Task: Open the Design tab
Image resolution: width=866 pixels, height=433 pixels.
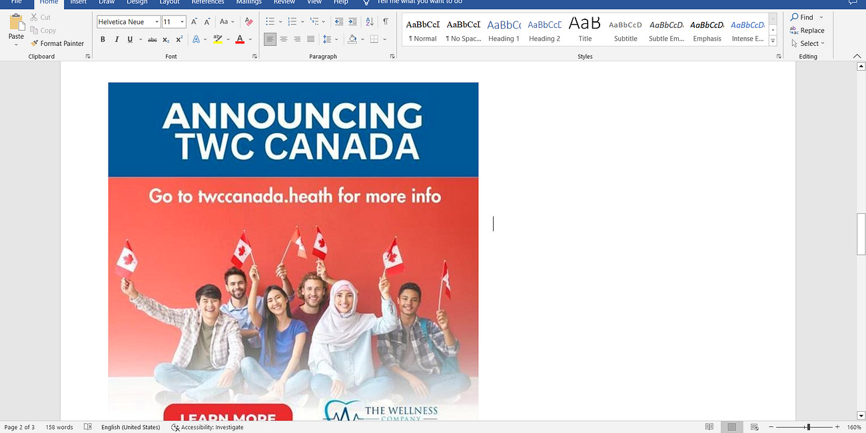Action: click(137, 2)
